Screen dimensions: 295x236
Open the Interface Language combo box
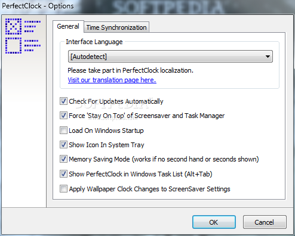170,57
